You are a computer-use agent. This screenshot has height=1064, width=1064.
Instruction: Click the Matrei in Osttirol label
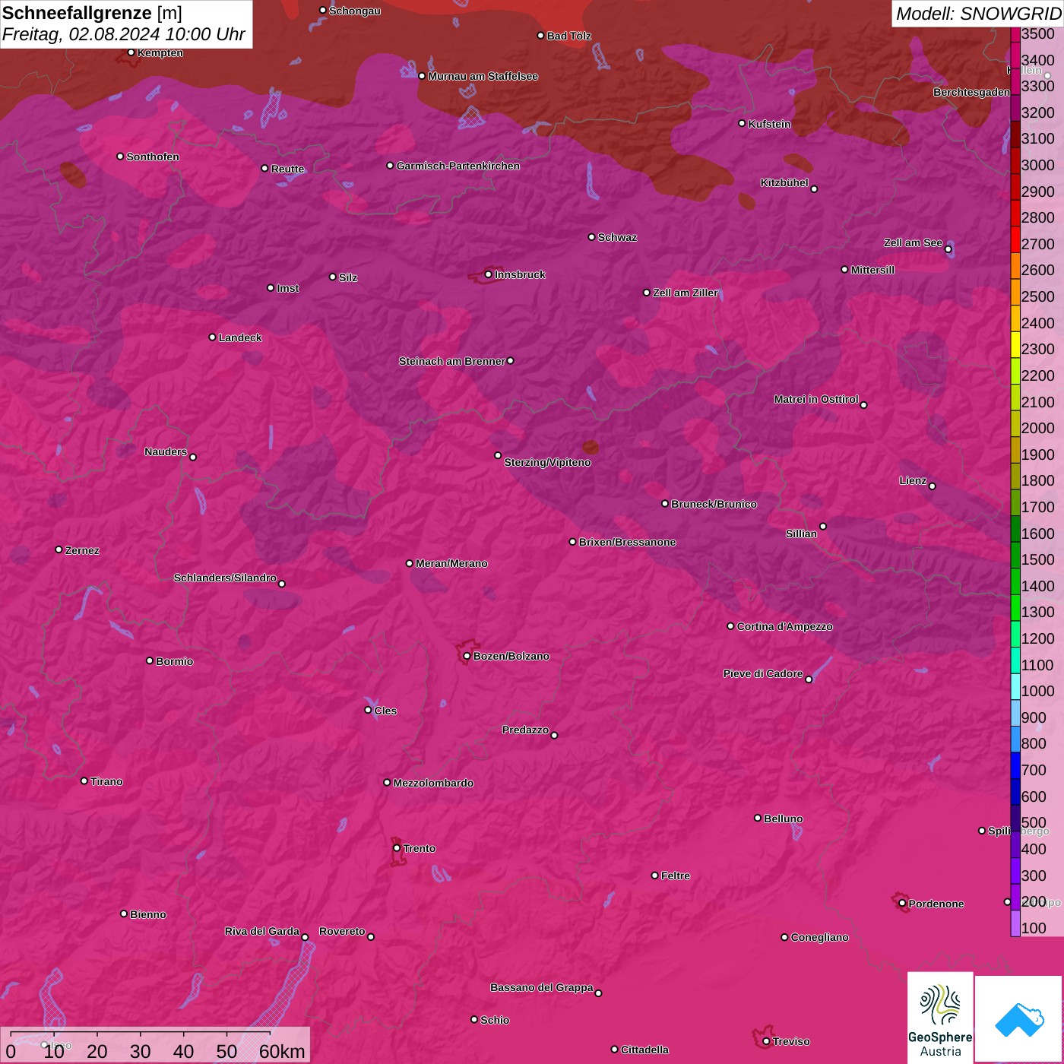(x=816, y=399)
